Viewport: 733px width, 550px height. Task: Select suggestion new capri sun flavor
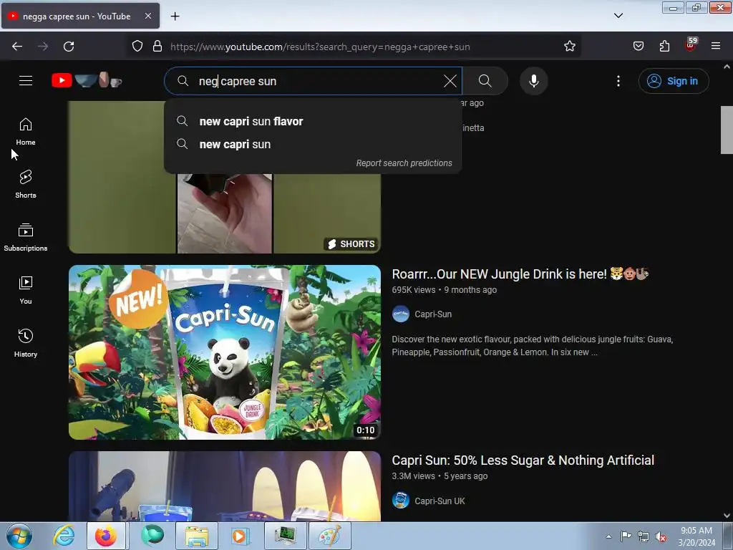(x=313, y=121)
